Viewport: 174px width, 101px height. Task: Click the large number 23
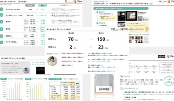click(x=101, y=47)
